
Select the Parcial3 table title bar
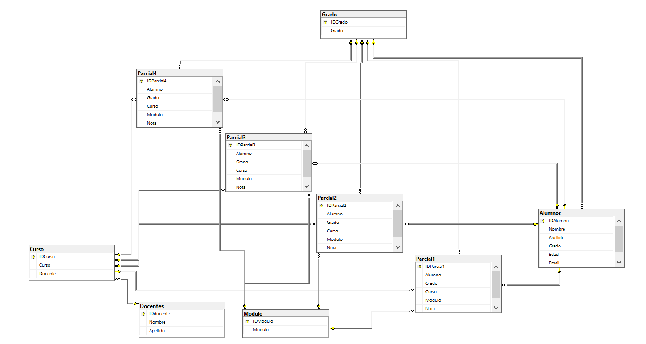pos(269,138)
